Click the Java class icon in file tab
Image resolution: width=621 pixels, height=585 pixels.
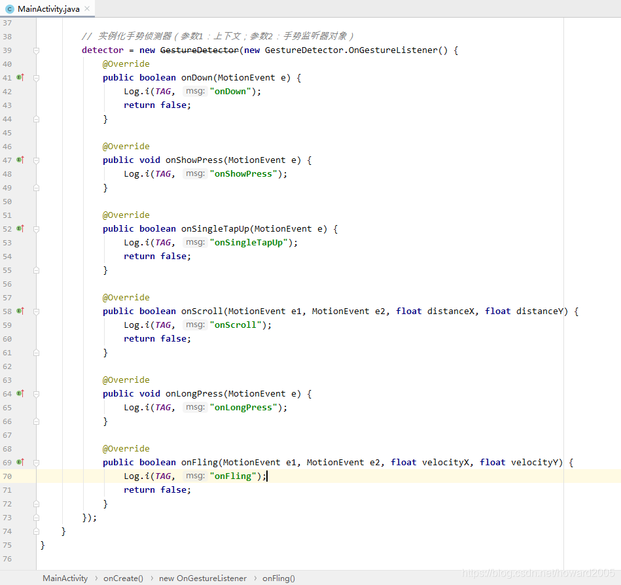10,9
